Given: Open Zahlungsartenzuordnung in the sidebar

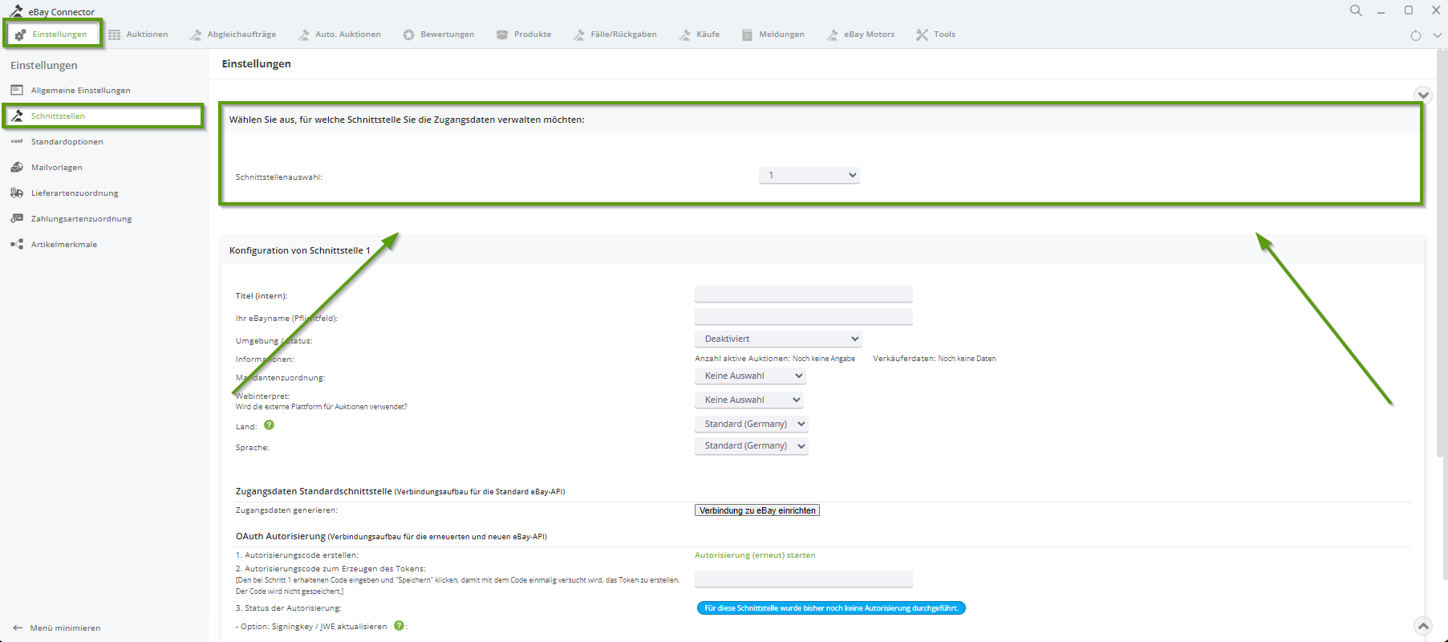Looking at the screenshot, I should [x=81, y=219].
